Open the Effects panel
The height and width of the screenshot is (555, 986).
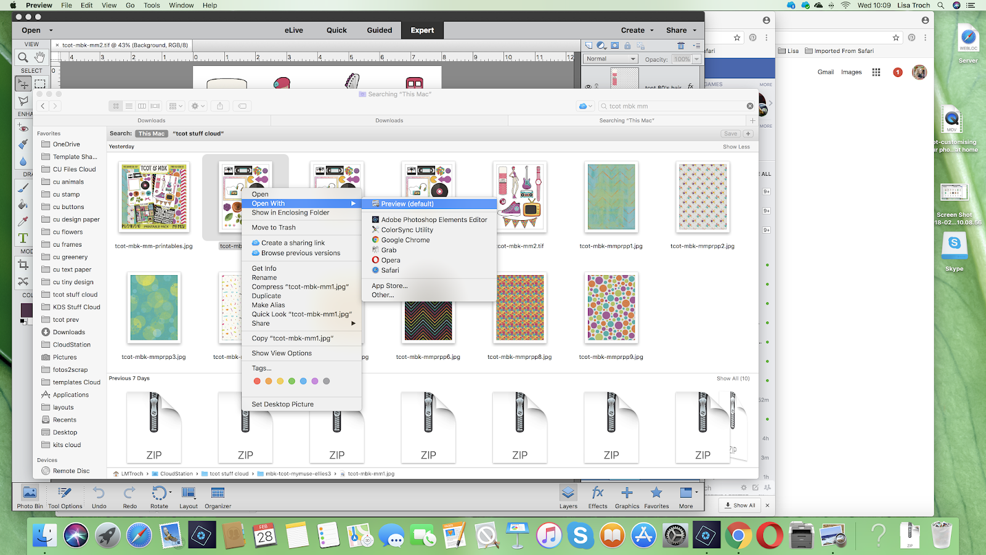pos(598,497)
